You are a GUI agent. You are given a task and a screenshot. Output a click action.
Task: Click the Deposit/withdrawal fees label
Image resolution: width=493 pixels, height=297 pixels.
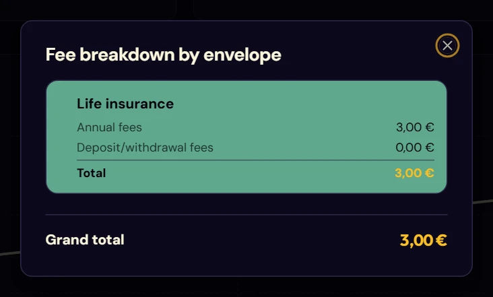coord(145,147)
